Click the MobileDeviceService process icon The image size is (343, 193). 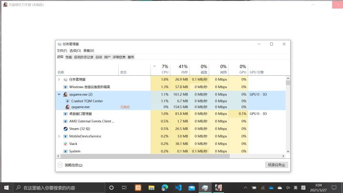pyautogui.click(x=65, y=136)
